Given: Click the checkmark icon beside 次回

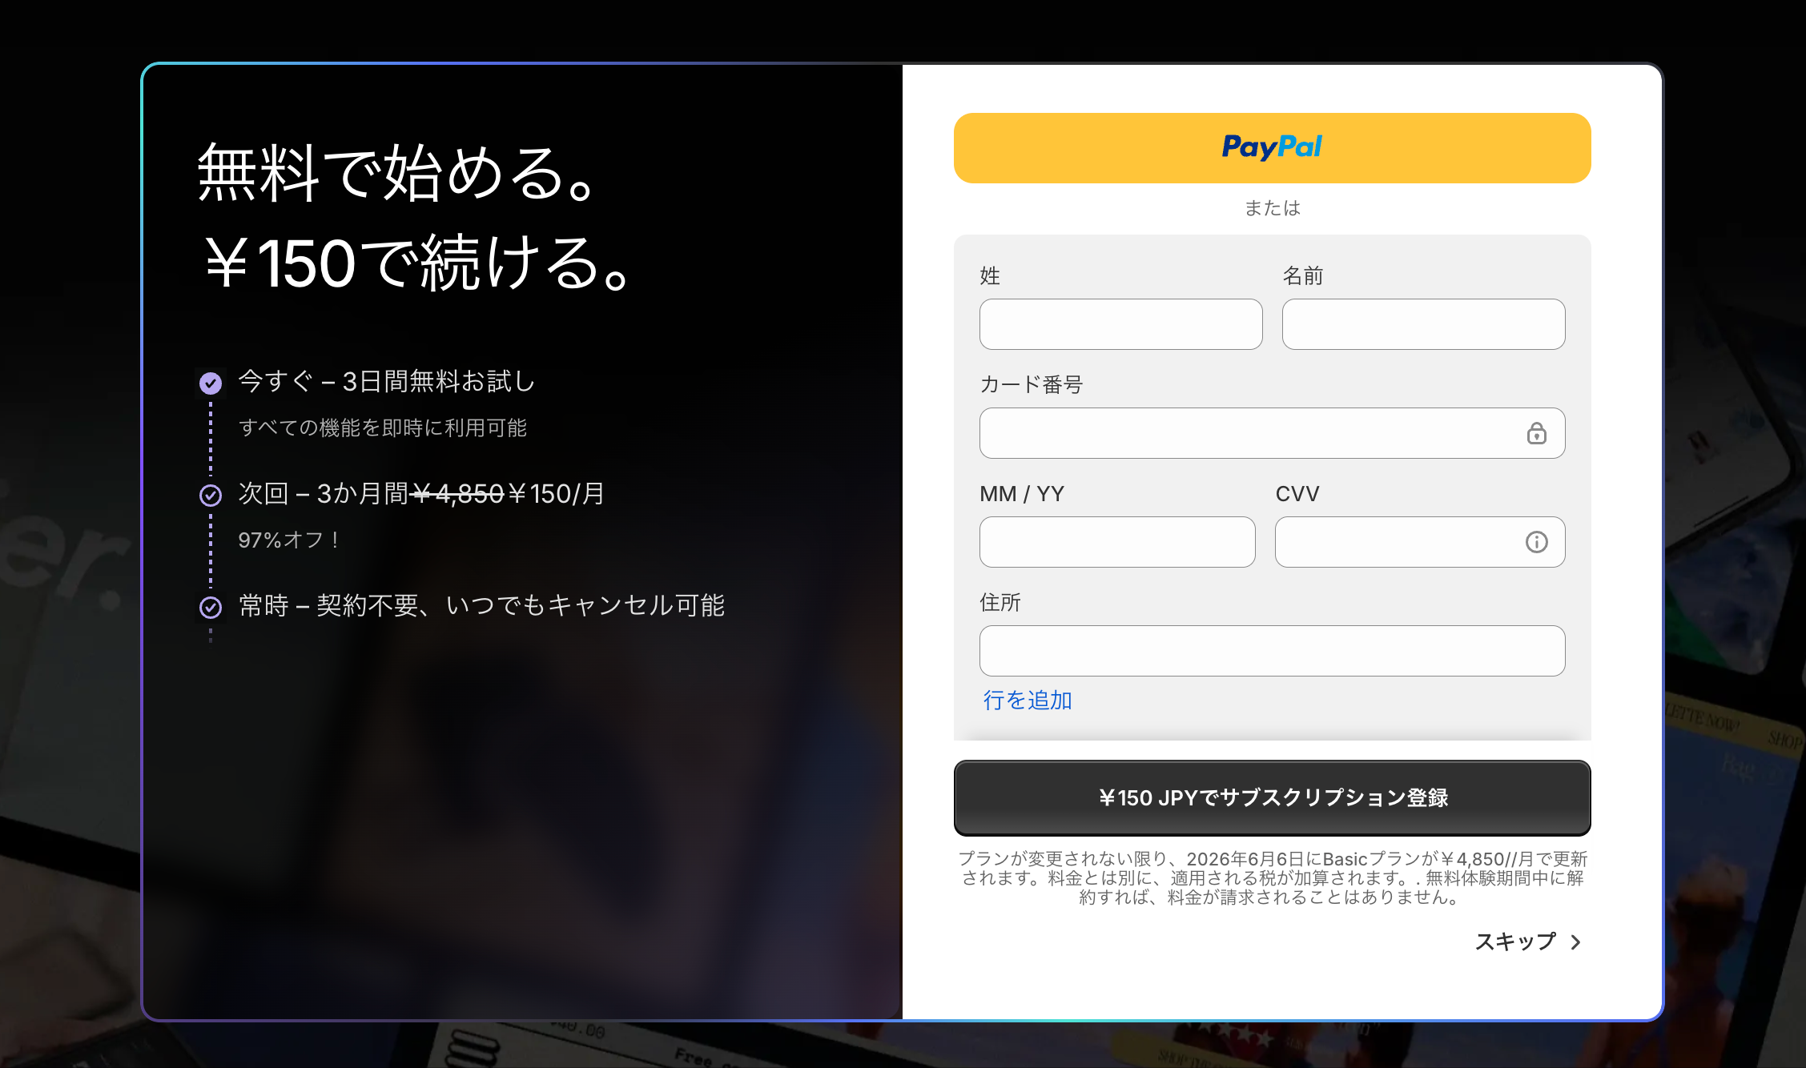Looking at the screenshot, I should (211, 496).
